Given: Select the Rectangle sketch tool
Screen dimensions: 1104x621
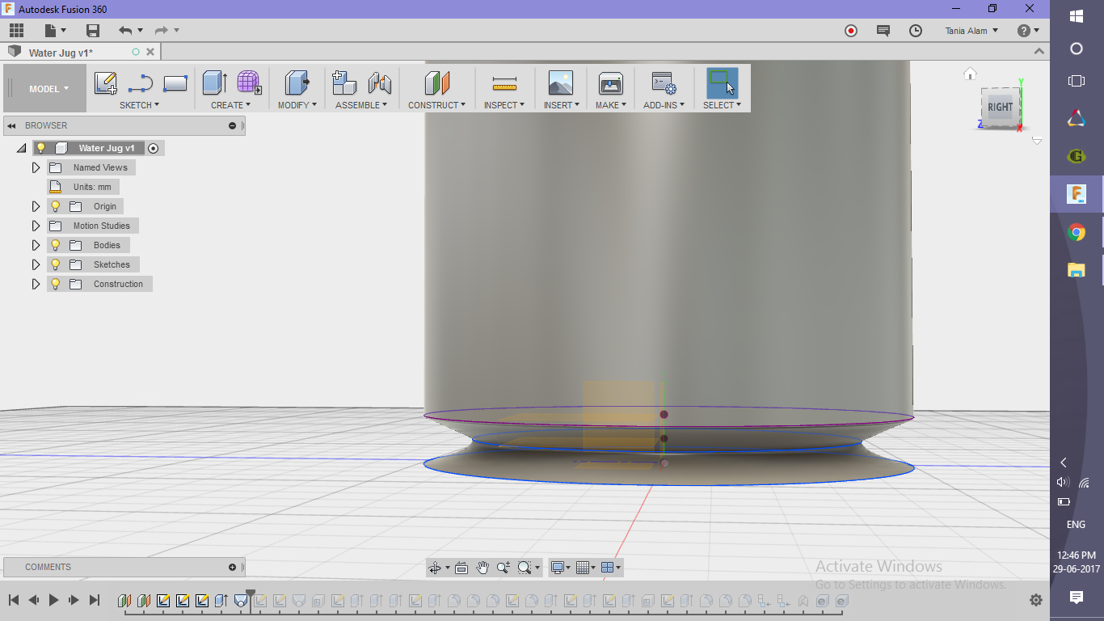Looking at the screenshot, I should click(175, 83).
